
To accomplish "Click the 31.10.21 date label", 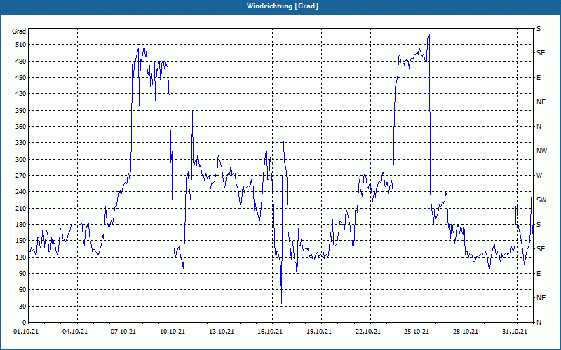I will (515, 332).
